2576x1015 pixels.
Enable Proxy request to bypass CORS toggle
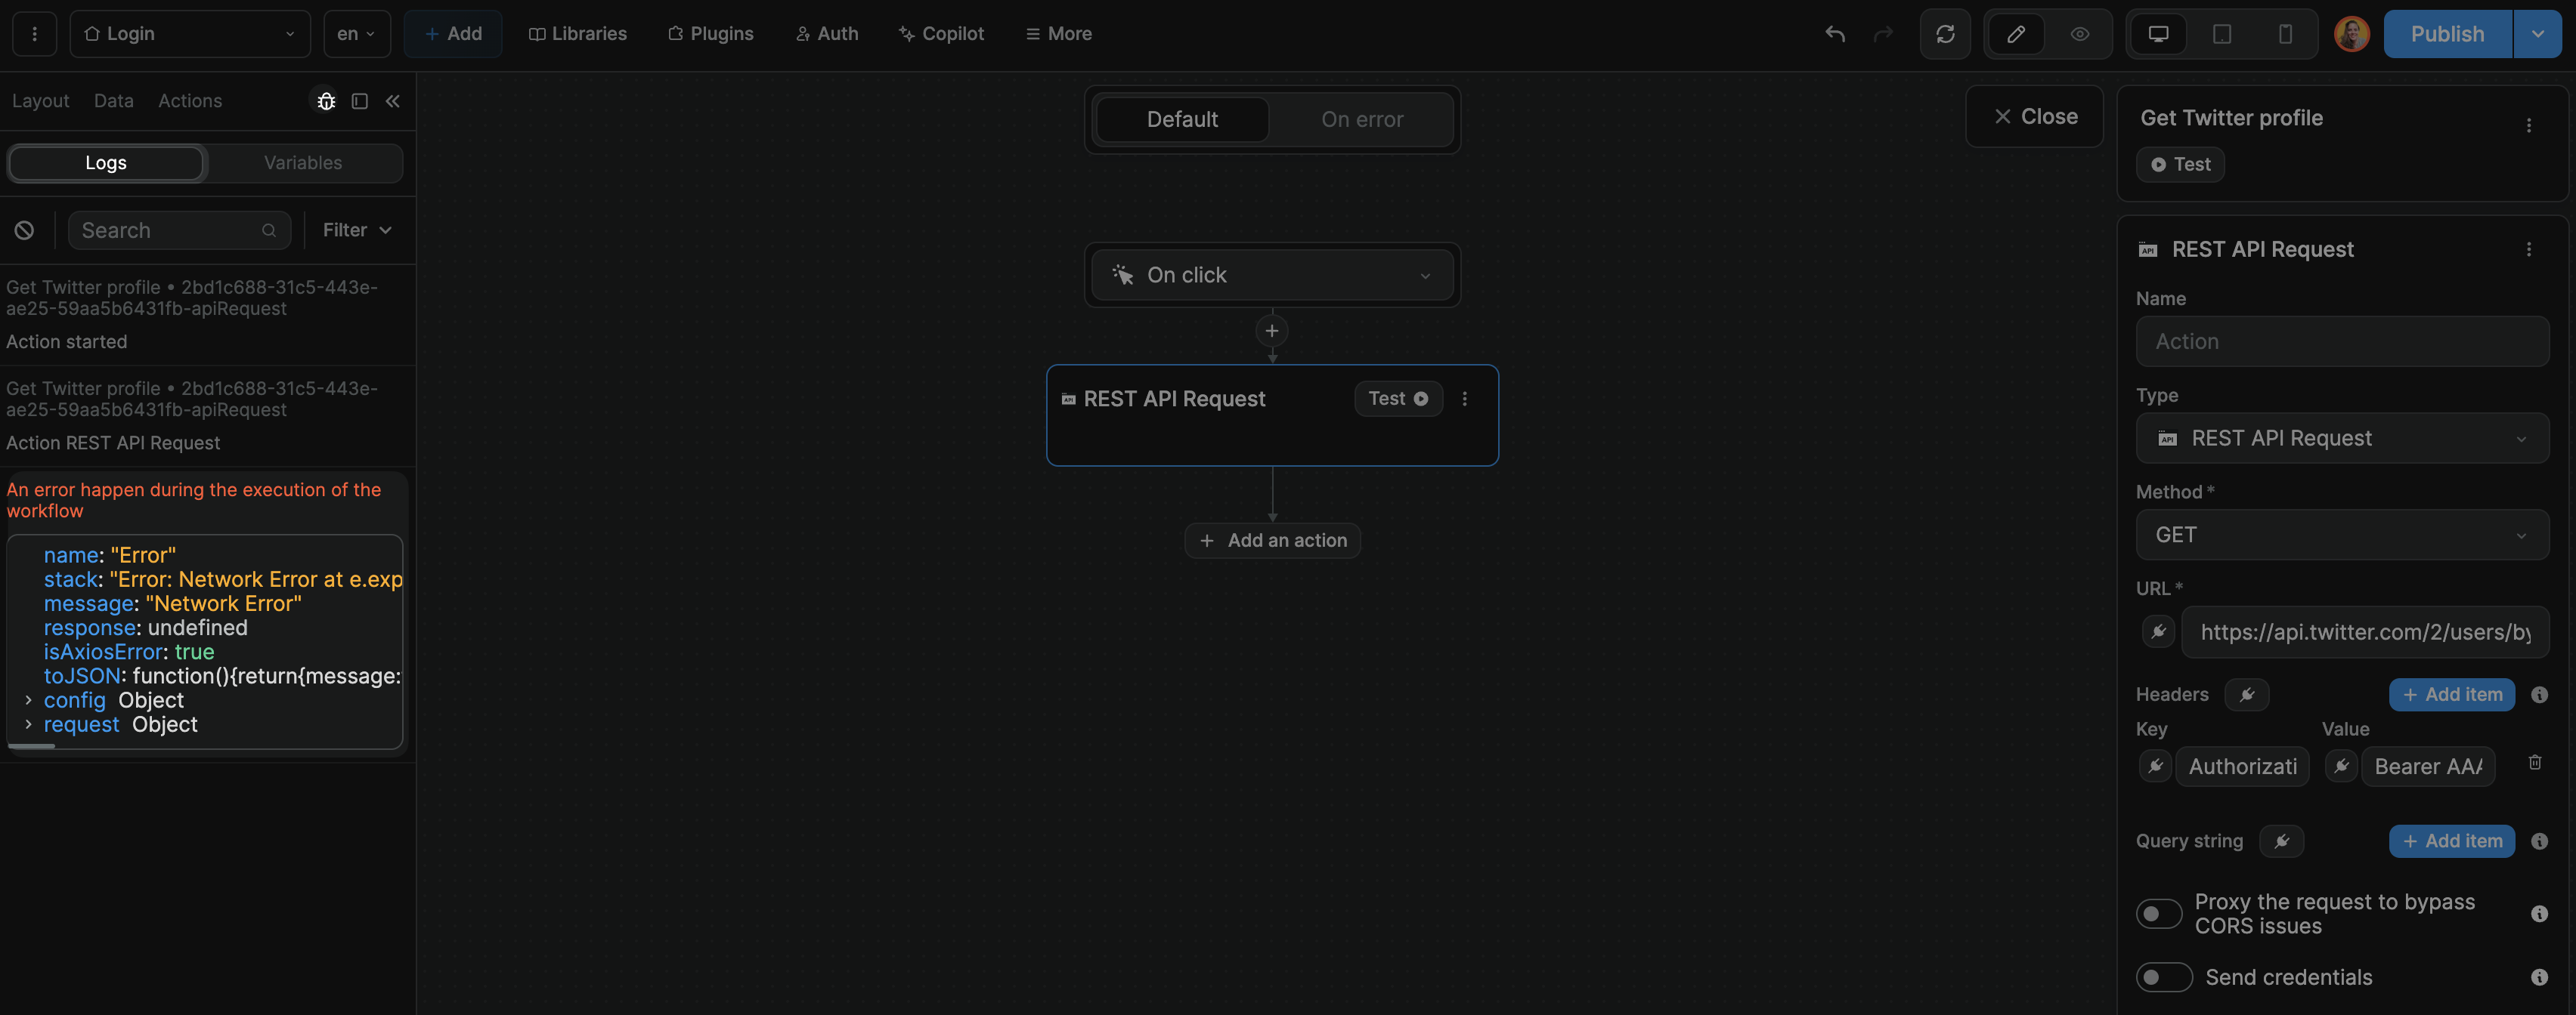pos(2159,913)
